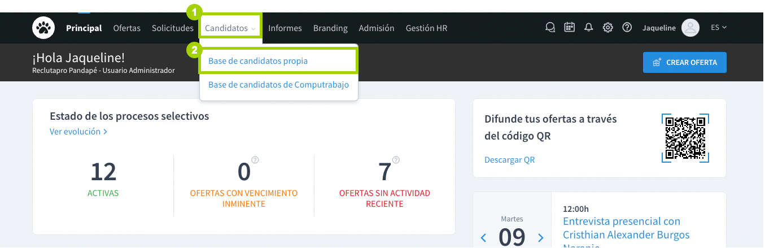Click the QR code image

pyautogui.click(x=685, y=138)
